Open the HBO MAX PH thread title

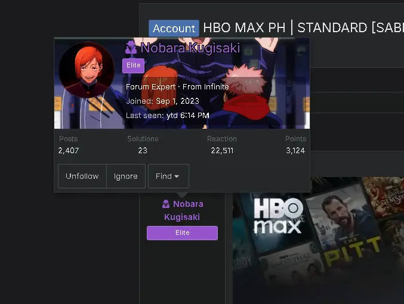point(304,27)
